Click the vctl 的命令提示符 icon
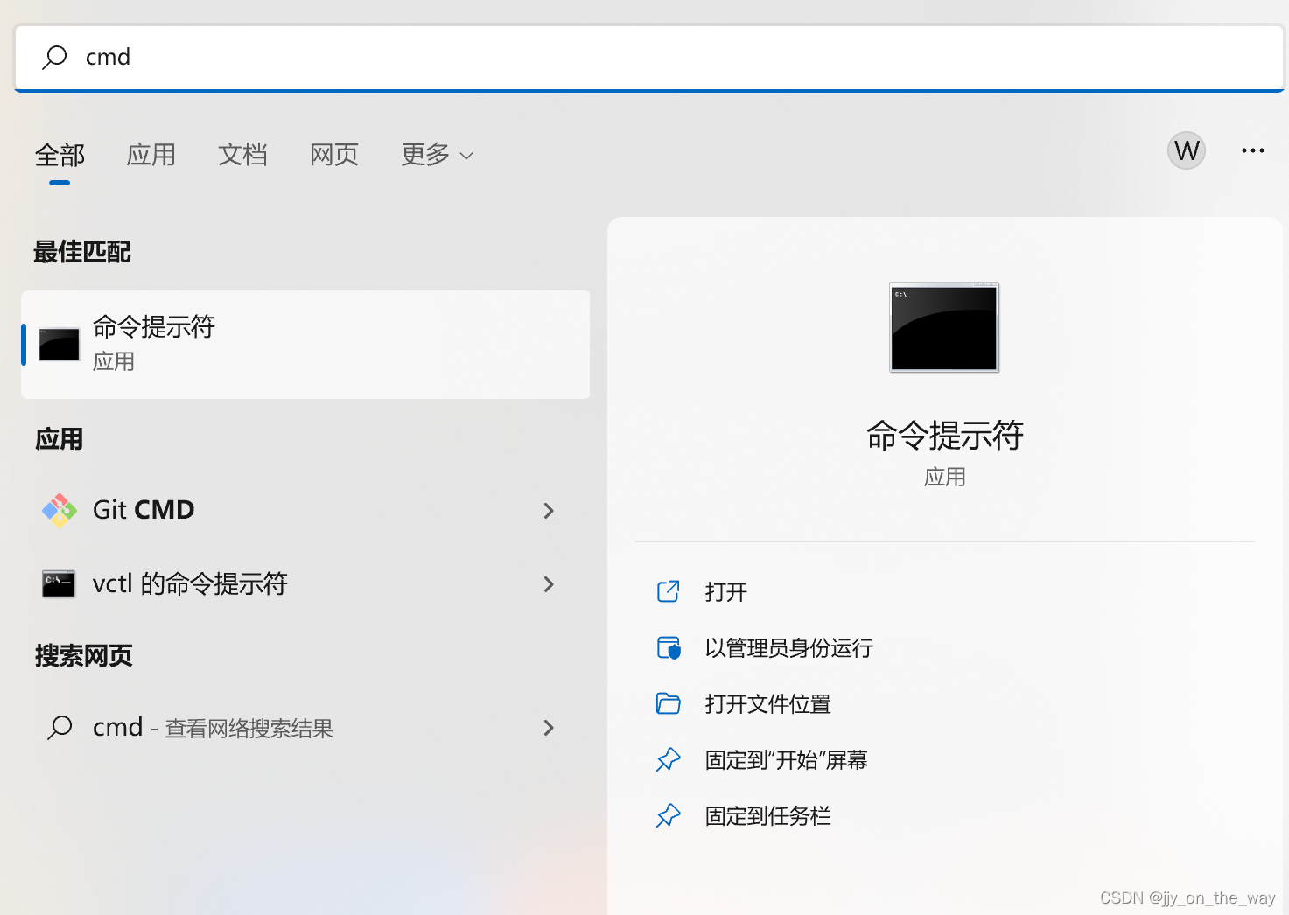The height and width of the screenshot is (915, 1289). pyautogui.click(x=58, y=584)
